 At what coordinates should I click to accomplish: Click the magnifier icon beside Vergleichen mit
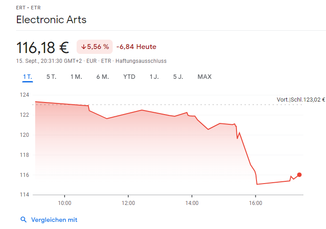(x=24, y=220)
